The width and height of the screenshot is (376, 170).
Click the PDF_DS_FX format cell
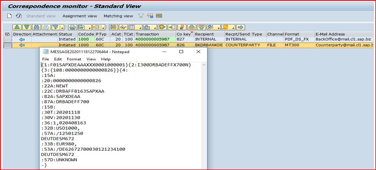299,39
